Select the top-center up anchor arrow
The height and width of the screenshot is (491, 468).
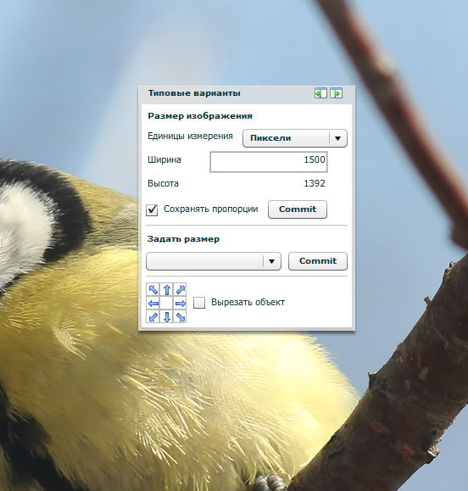(167, 290)
